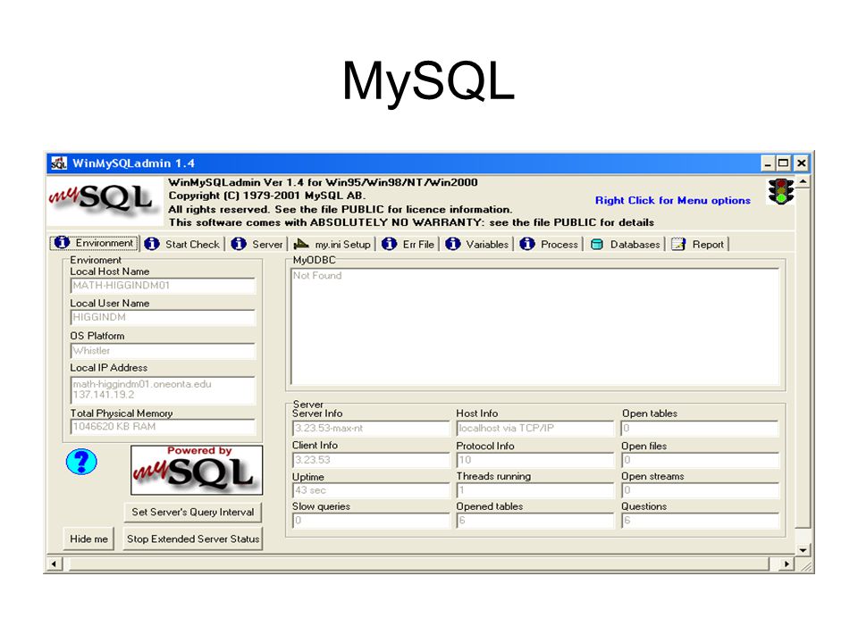Click the Local User Name field
Viewport: 858px width, 643px height.
[163, 317]
